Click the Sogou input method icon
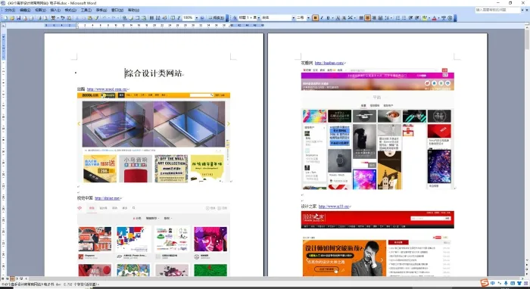This screenshot has height=289, width=530. coord(485,283)
